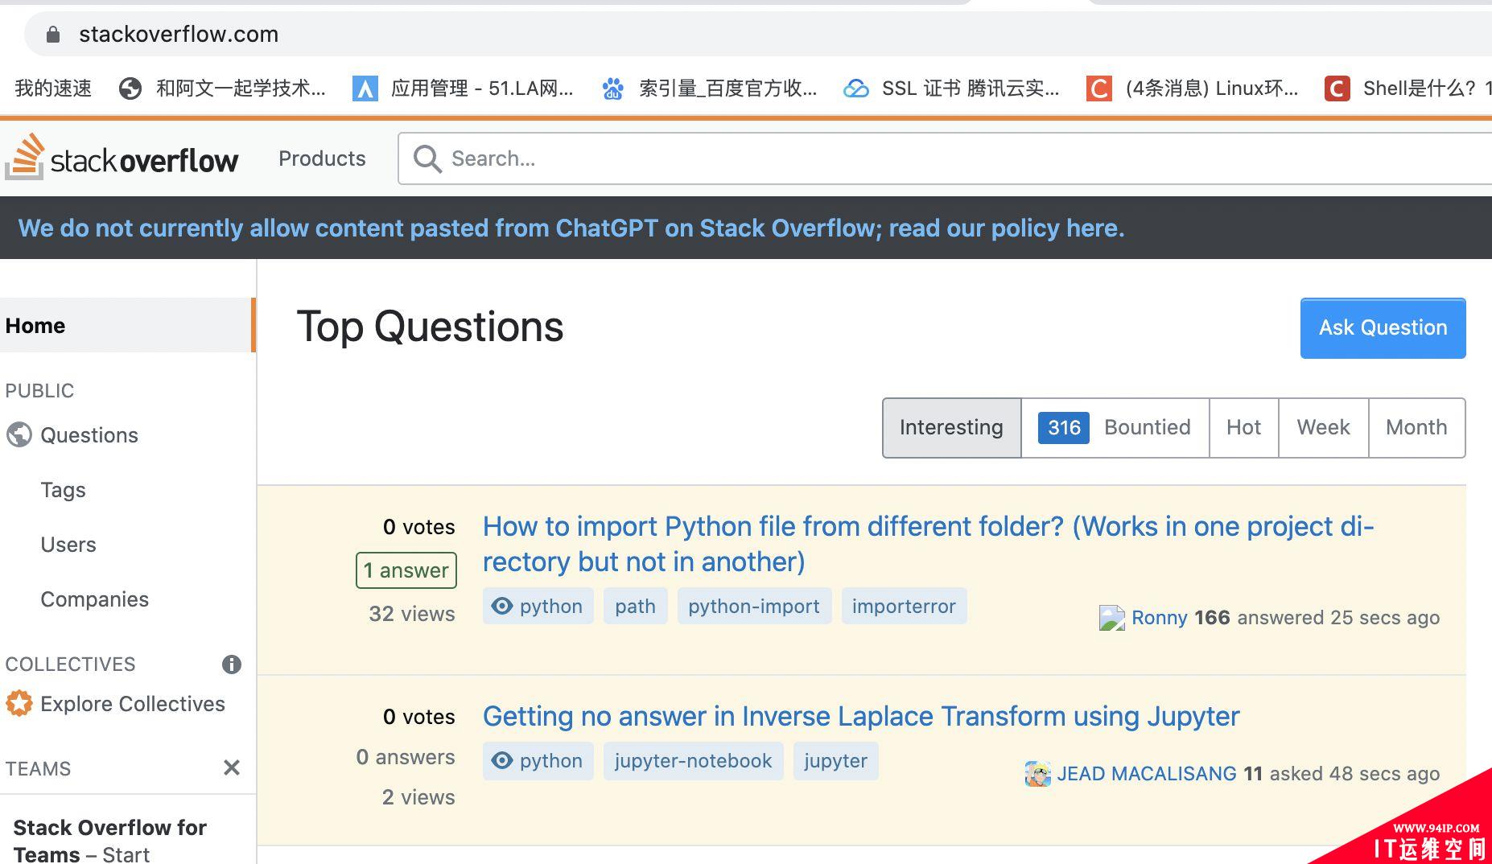Focus the Search input field
This screenshot has height=864, width=1492.
[945, 159]
